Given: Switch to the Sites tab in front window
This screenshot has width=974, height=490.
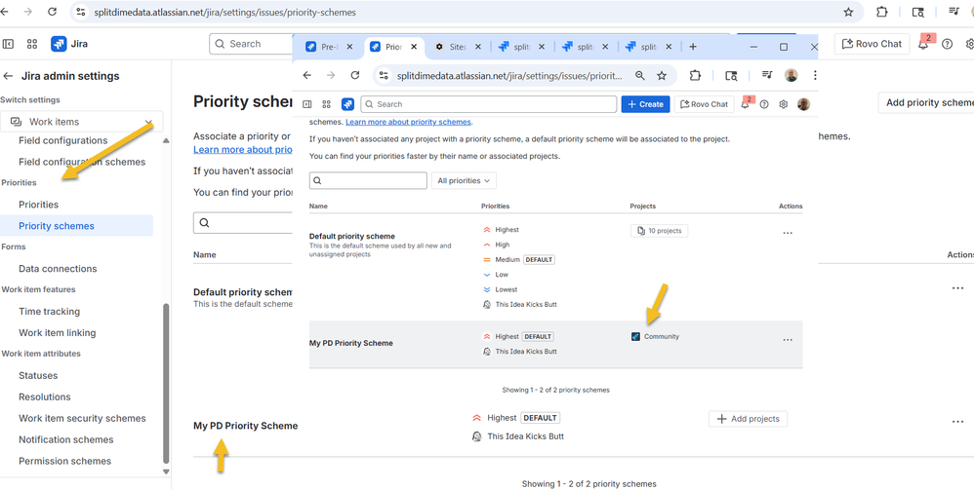Looking at the screenshot, I should coord(457,47).
